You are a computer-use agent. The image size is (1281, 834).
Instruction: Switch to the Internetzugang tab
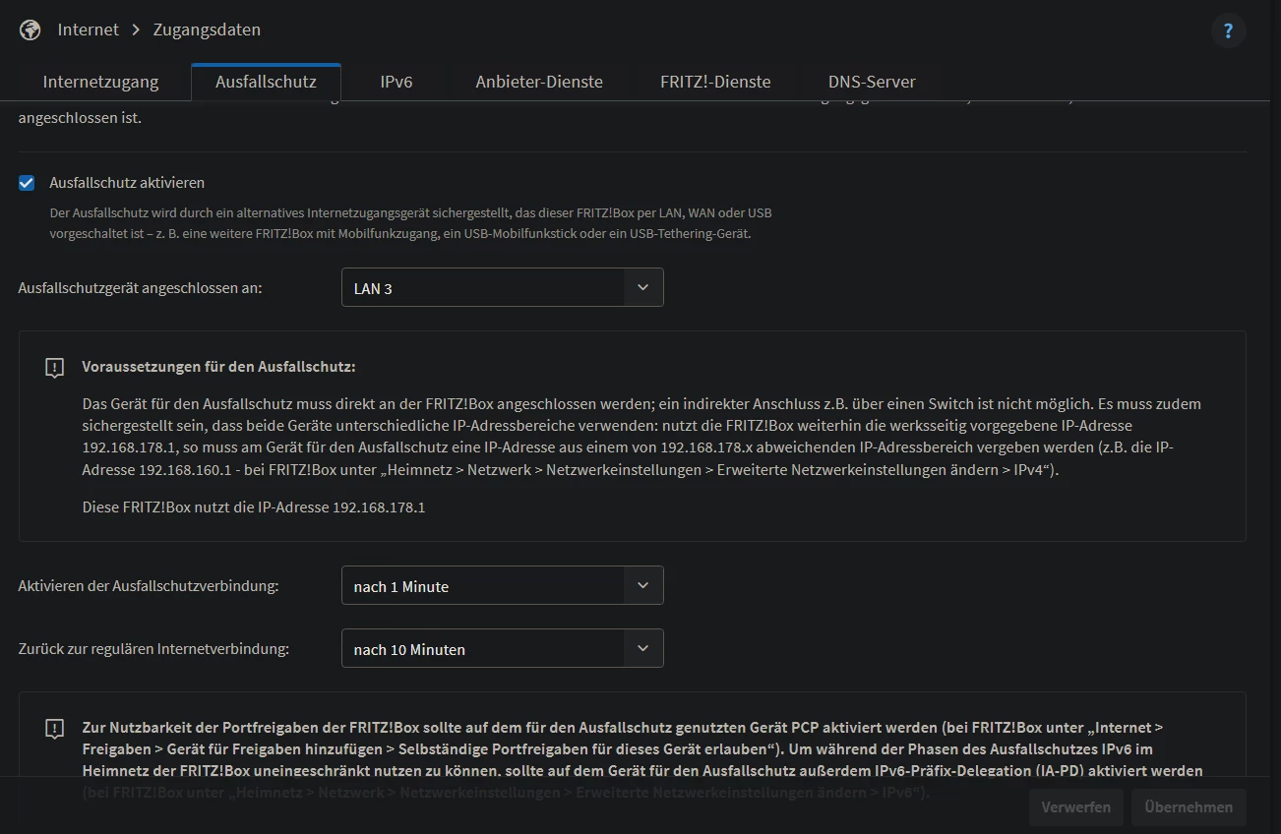tap(100, 82)
